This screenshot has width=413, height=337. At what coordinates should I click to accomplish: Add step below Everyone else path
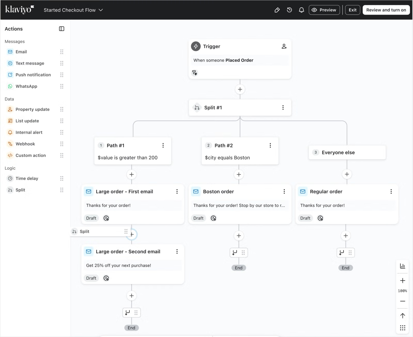347,174
